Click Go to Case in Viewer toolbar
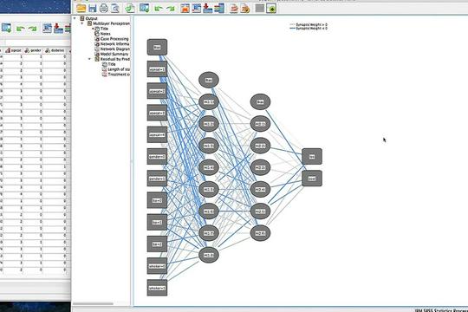The height and width of the screenshot is (312, 468). 197,9
